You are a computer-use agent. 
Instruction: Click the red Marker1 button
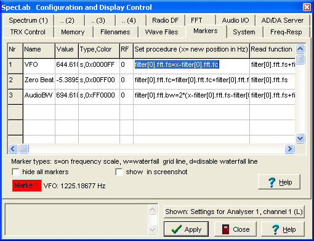[26, 185]
